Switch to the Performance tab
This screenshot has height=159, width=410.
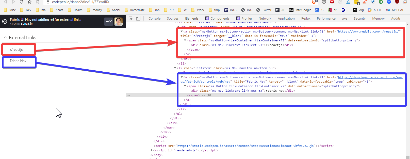pyautogui.click(x=326, y=18)
